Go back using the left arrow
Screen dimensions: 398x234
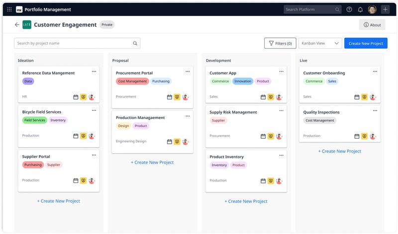coord(17,25)
